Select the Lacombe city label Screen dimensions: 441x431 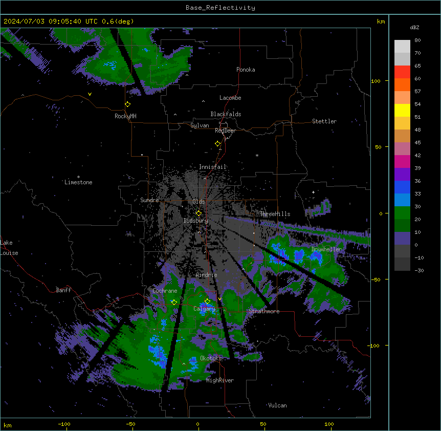(230, 98)
